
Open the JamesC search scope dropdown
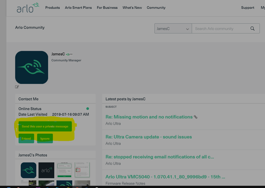coord(172,29)
